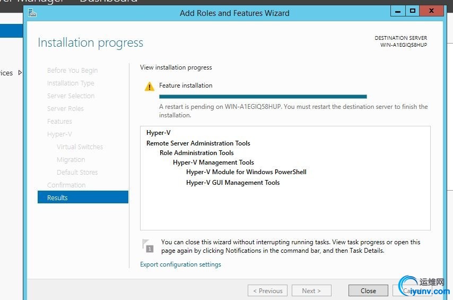
Task: Select the Results step
Action: [83, 198]
